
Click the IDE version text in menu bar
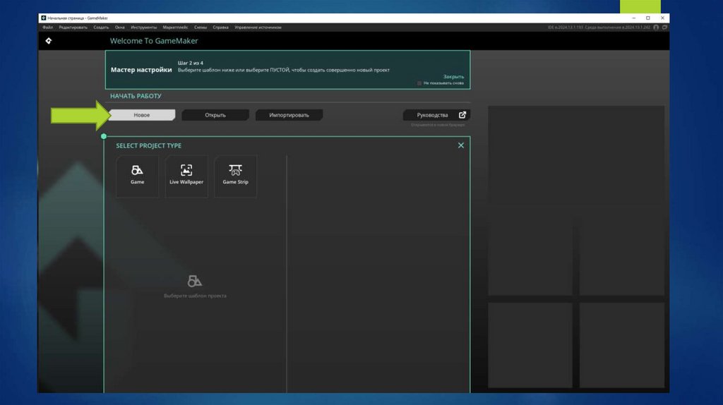[599, 28]
